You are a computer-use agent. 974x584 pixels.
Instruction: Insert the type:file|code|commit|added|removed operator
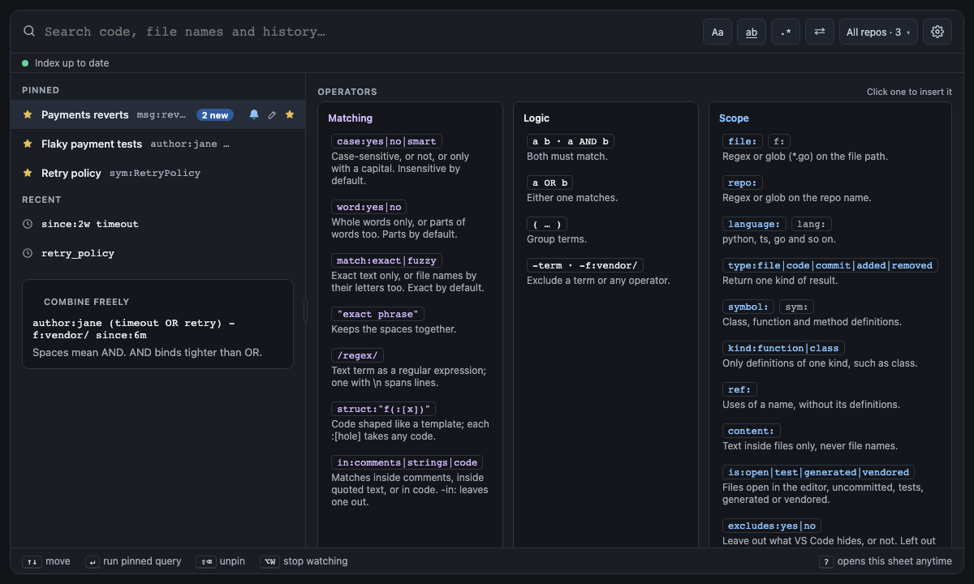(830, 265)
